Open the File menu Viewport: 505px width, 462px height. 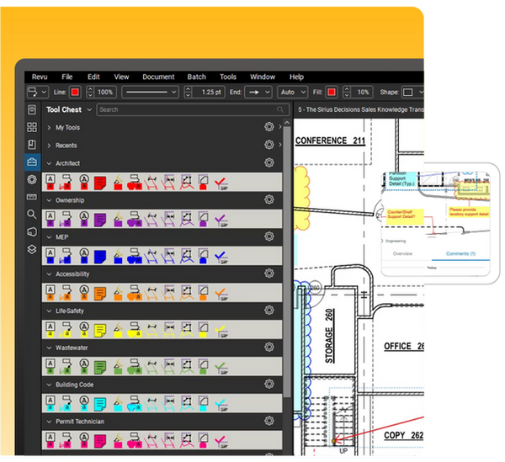click(x=67, y=77)
